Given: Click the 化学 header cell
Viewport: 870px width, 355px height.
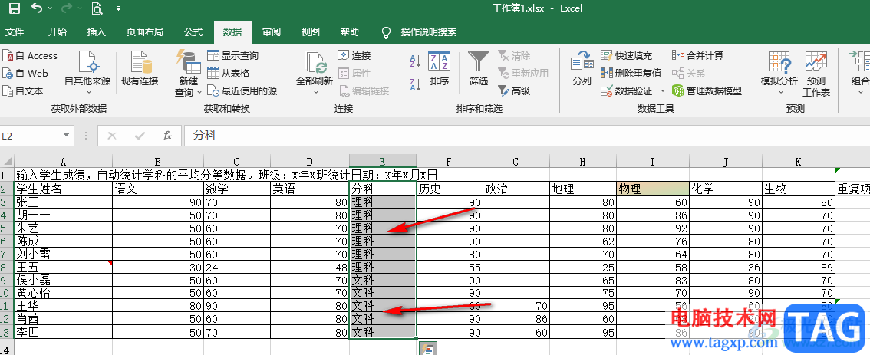Looking at the screenshot, I should tap(726, 189).
